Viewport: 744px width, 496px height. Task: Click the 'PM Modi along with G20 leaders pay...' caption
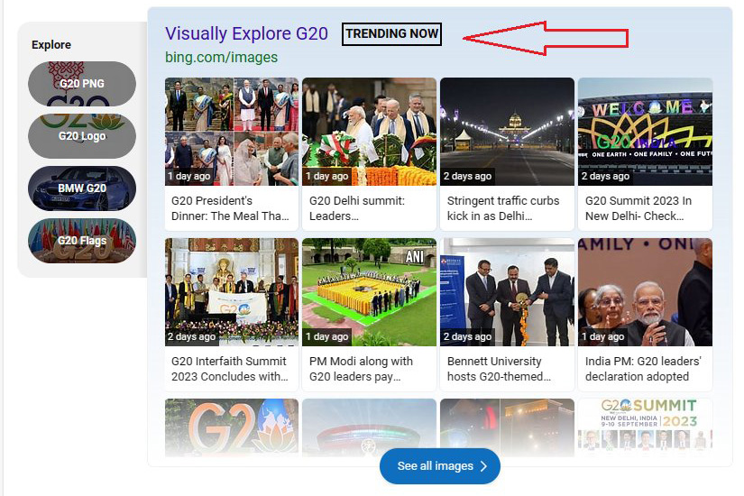click(x=361, y=369)
